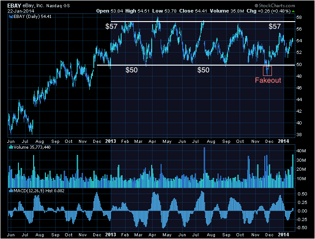315x239 pixels.
Task: Click the Chg +0.26 (+0.48%) value
Action: [269, 11]
